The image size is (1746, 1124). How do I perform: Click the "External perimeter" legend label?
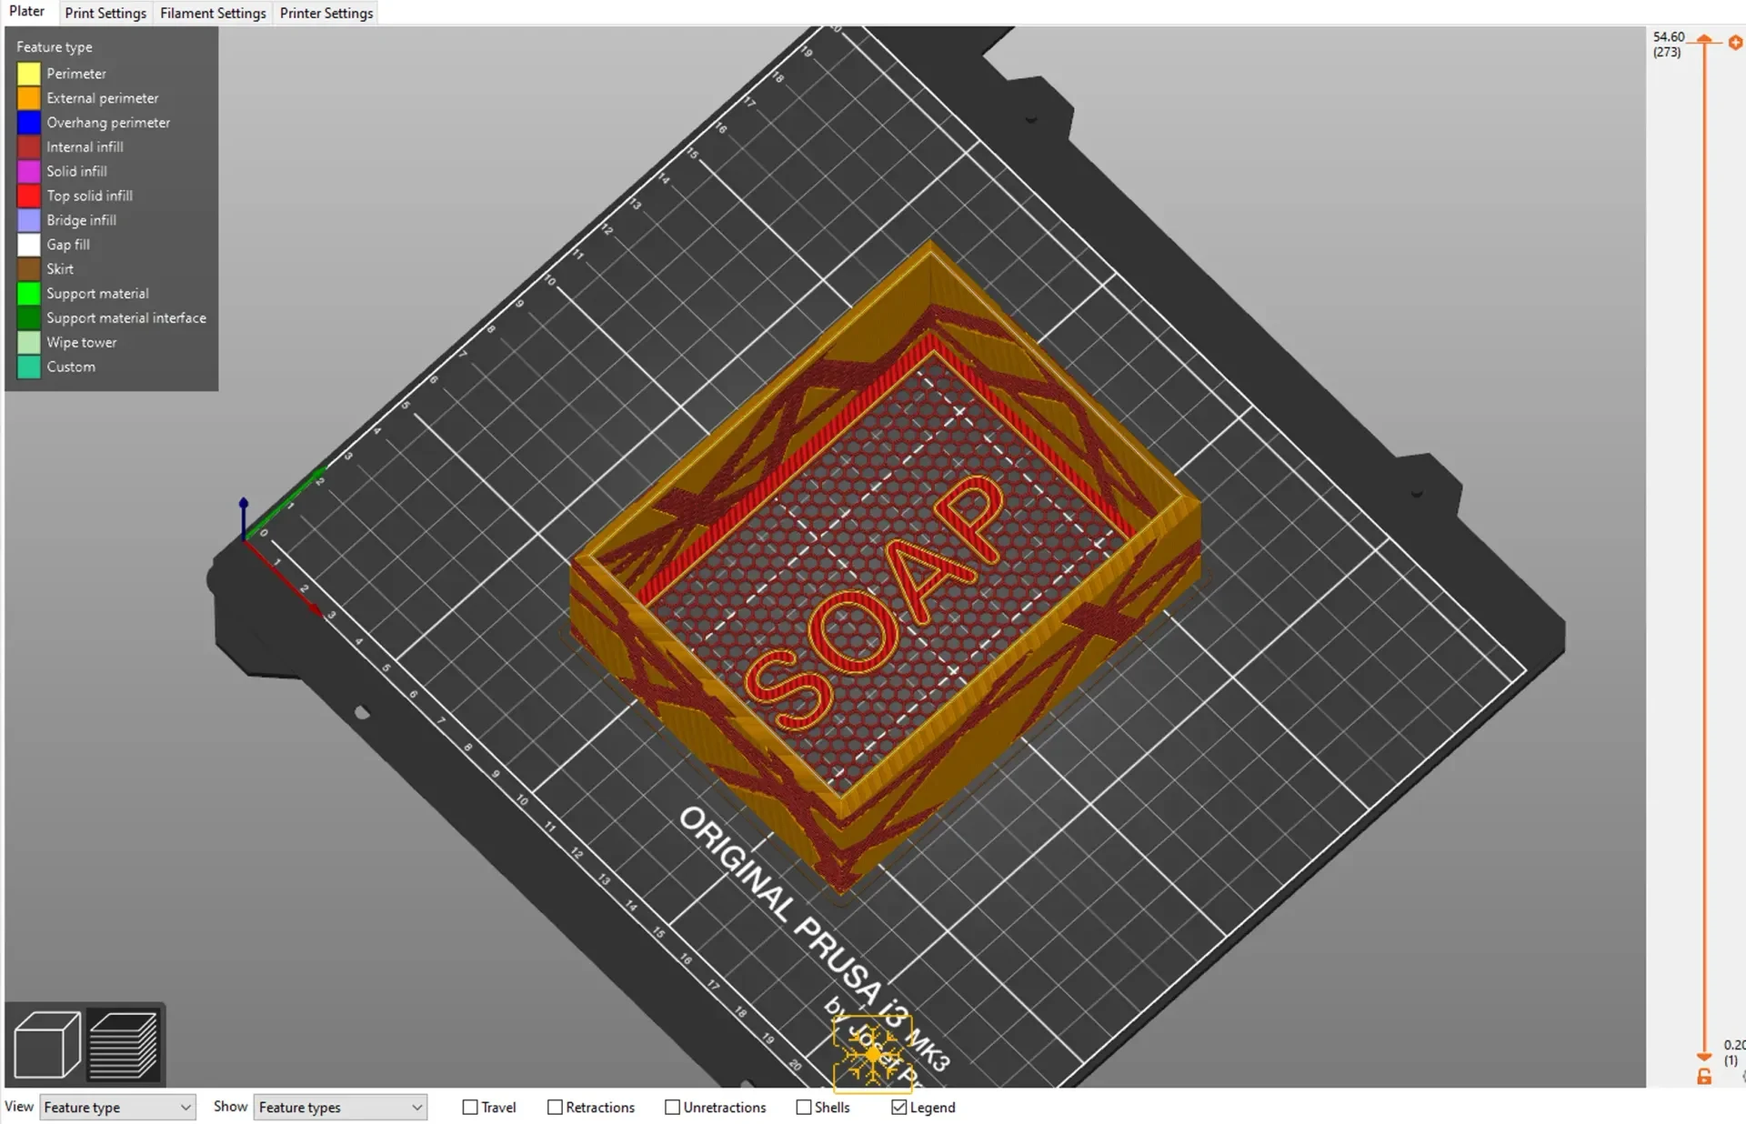(x=103, y=98)
